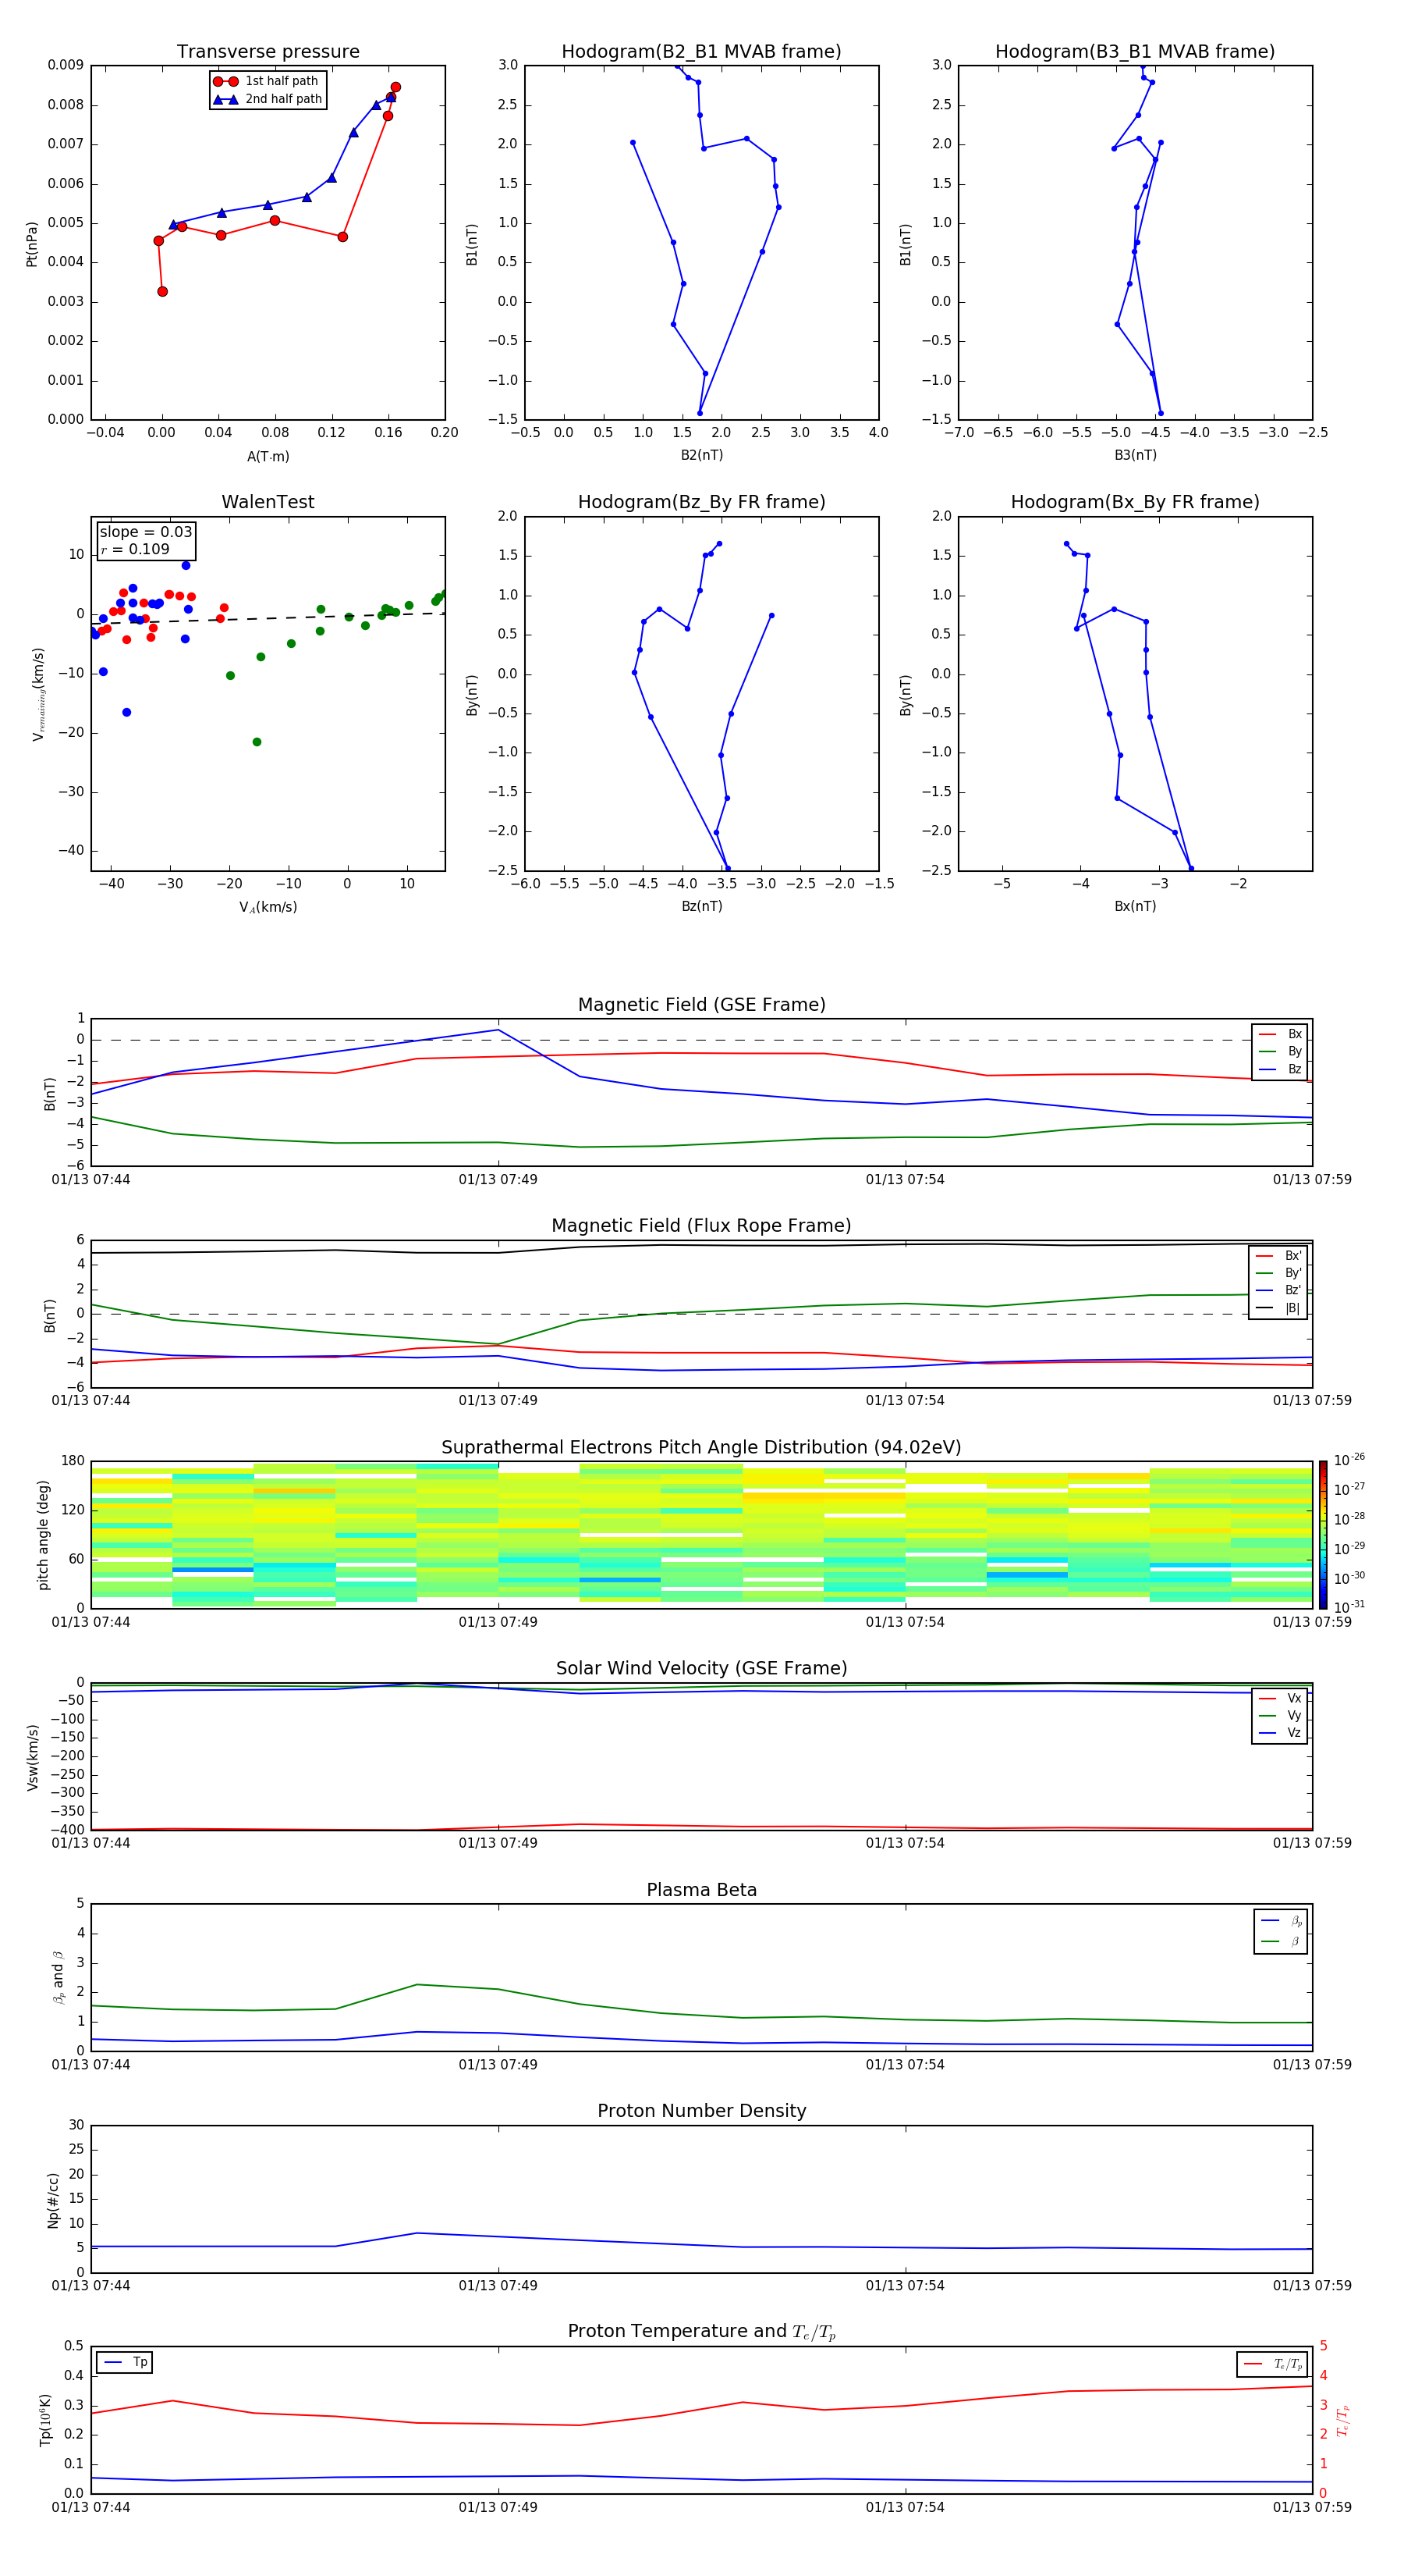Select the '2nd half path' legend entry
This screenshot has width=1404, height=2576.
point(268,99)
